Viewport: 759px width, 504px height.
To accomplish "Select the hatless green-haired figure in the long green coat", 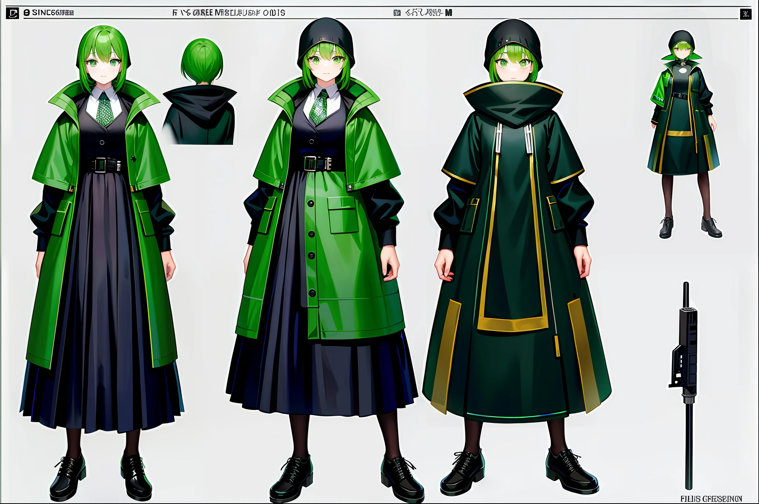I will 102,263.
